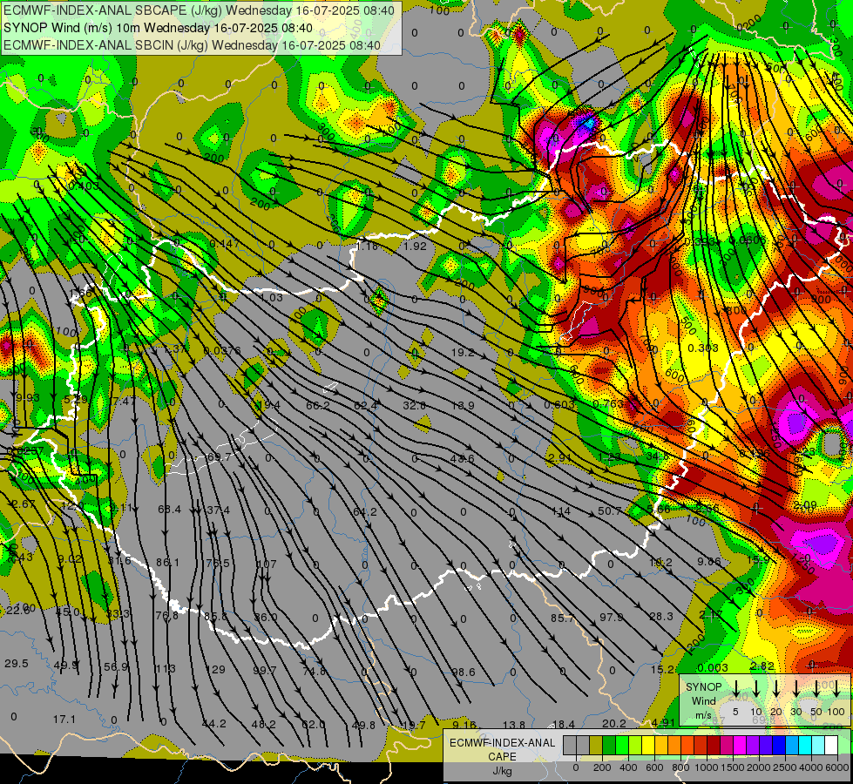Click the 'J/kg' unit label in legend
The height and width of the screenshot is (784, 853).
pos(502,771)
